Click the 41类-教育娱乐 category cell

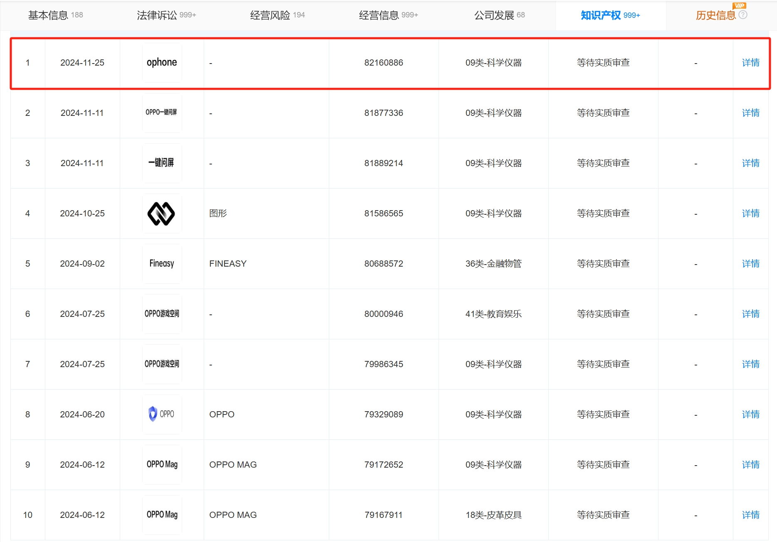[x=493, y=314]
